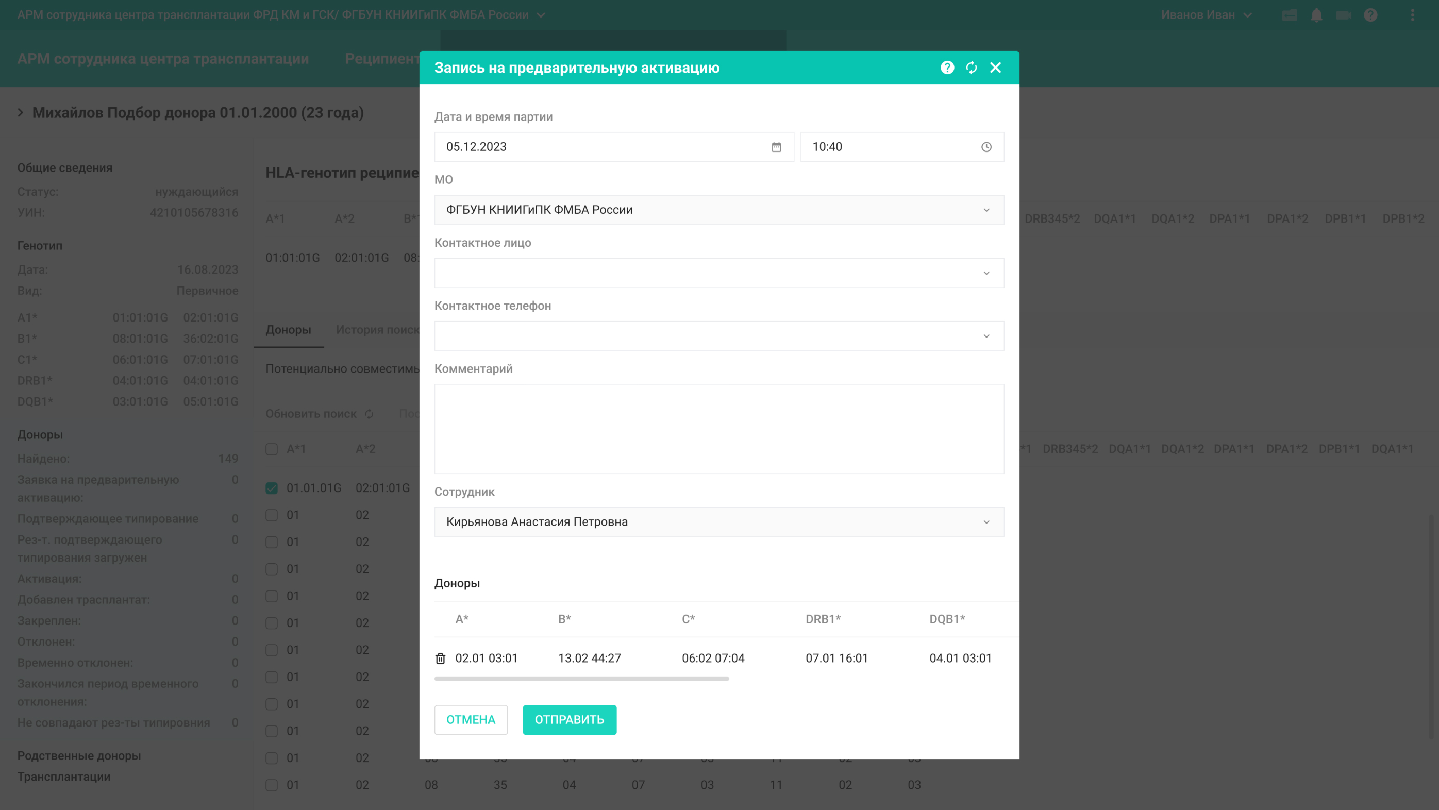Open the calendar picker for batch date
The image size is (1439, 810).
click(776, 147)
